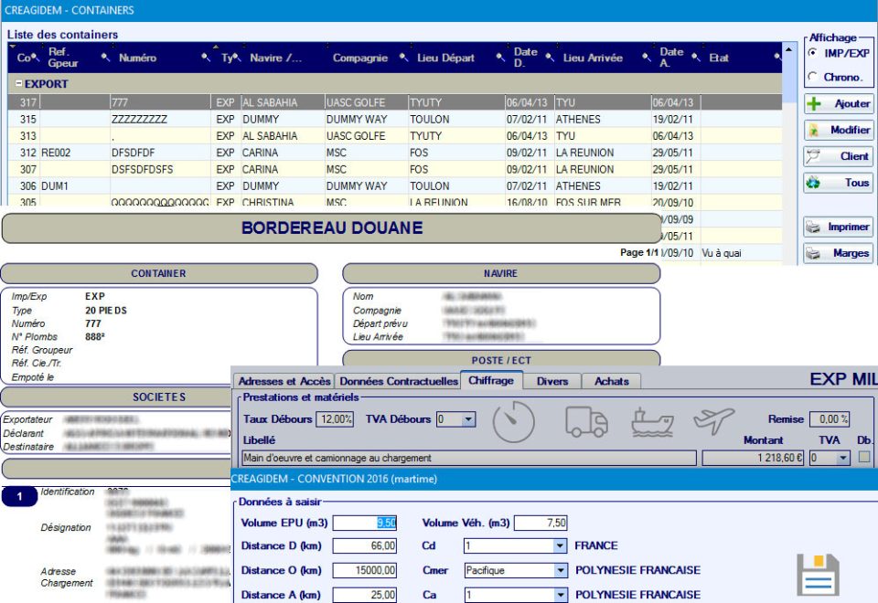This screenshot has width=878, height=603.
Task: Click the Modifier button
Action: click(x=838, y=130)
